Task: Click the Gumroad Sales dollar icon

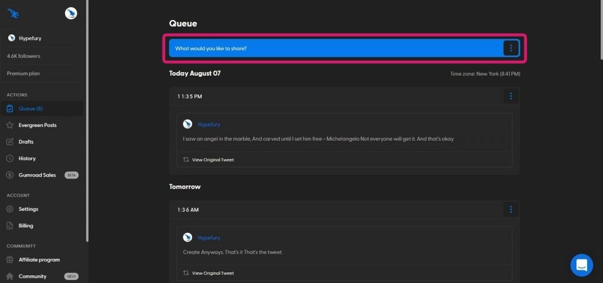Action: [10, 175]
